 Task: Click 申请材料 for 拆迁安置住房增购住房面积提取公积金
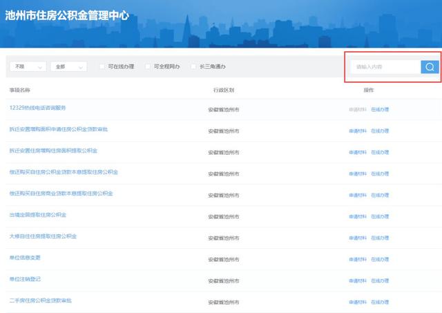[x=358, y=152]
